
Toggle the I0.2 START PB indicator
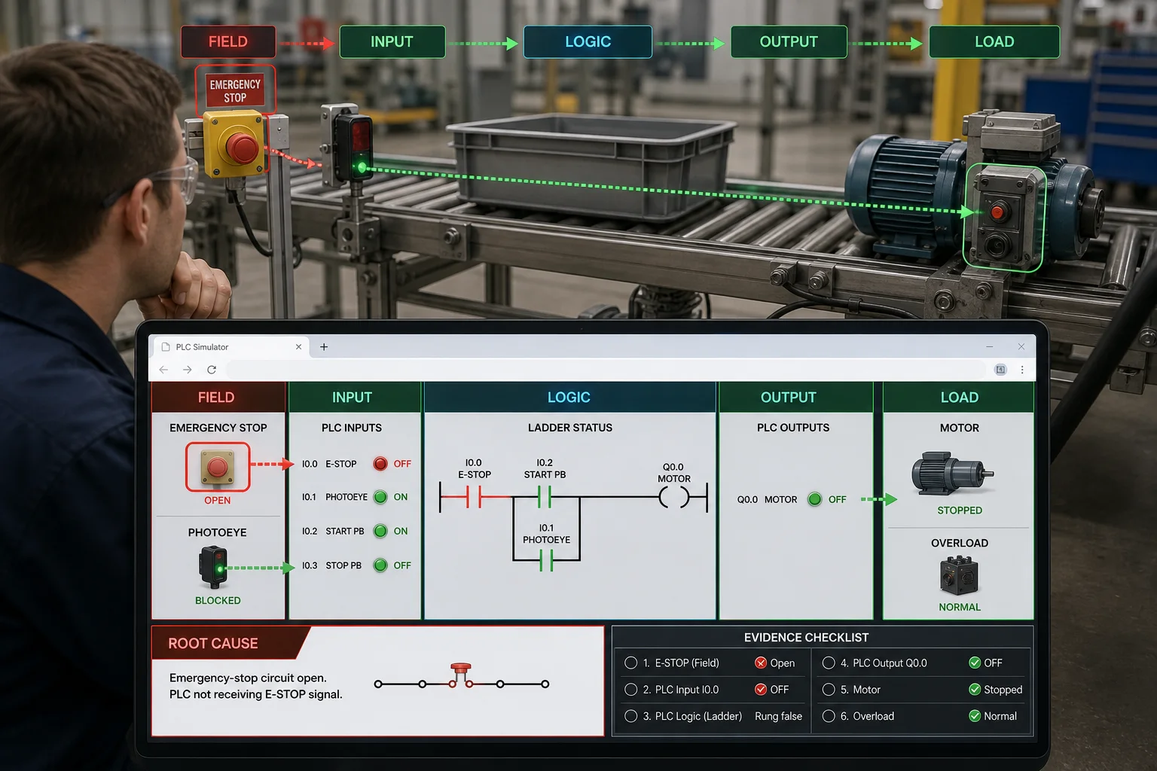[x=380, y=531]
